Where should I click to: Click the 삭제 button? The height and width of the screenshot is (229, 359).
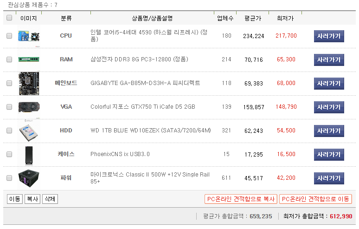[50, 199]
